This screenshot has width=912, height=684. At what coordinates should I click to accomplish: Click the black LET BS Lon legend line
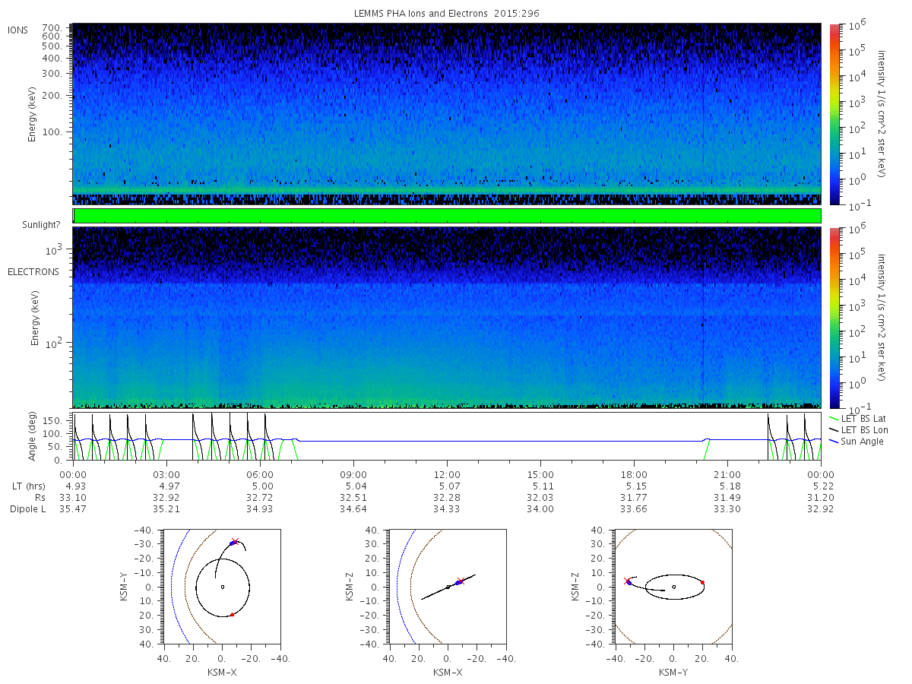point(832,429)
